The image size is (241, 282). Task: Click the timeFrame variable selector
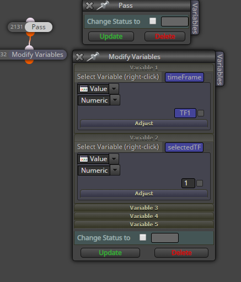(184, 77)
